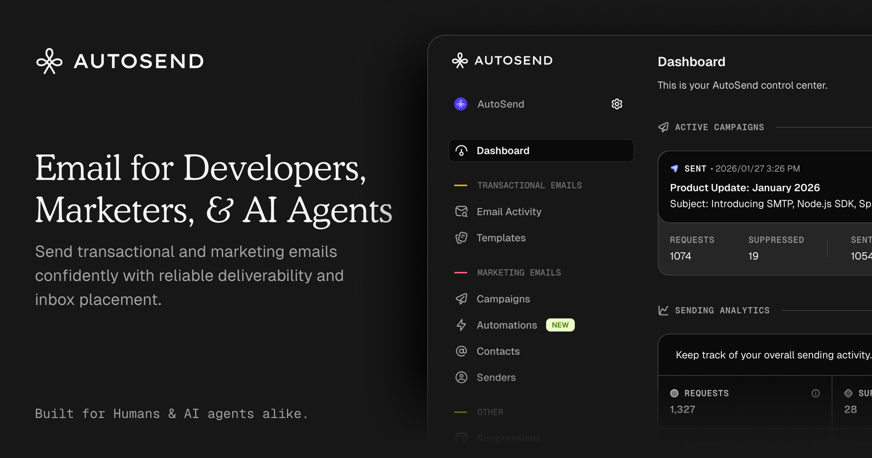
Task: Select the Dashboard menu entry
Action: point(503,150)
